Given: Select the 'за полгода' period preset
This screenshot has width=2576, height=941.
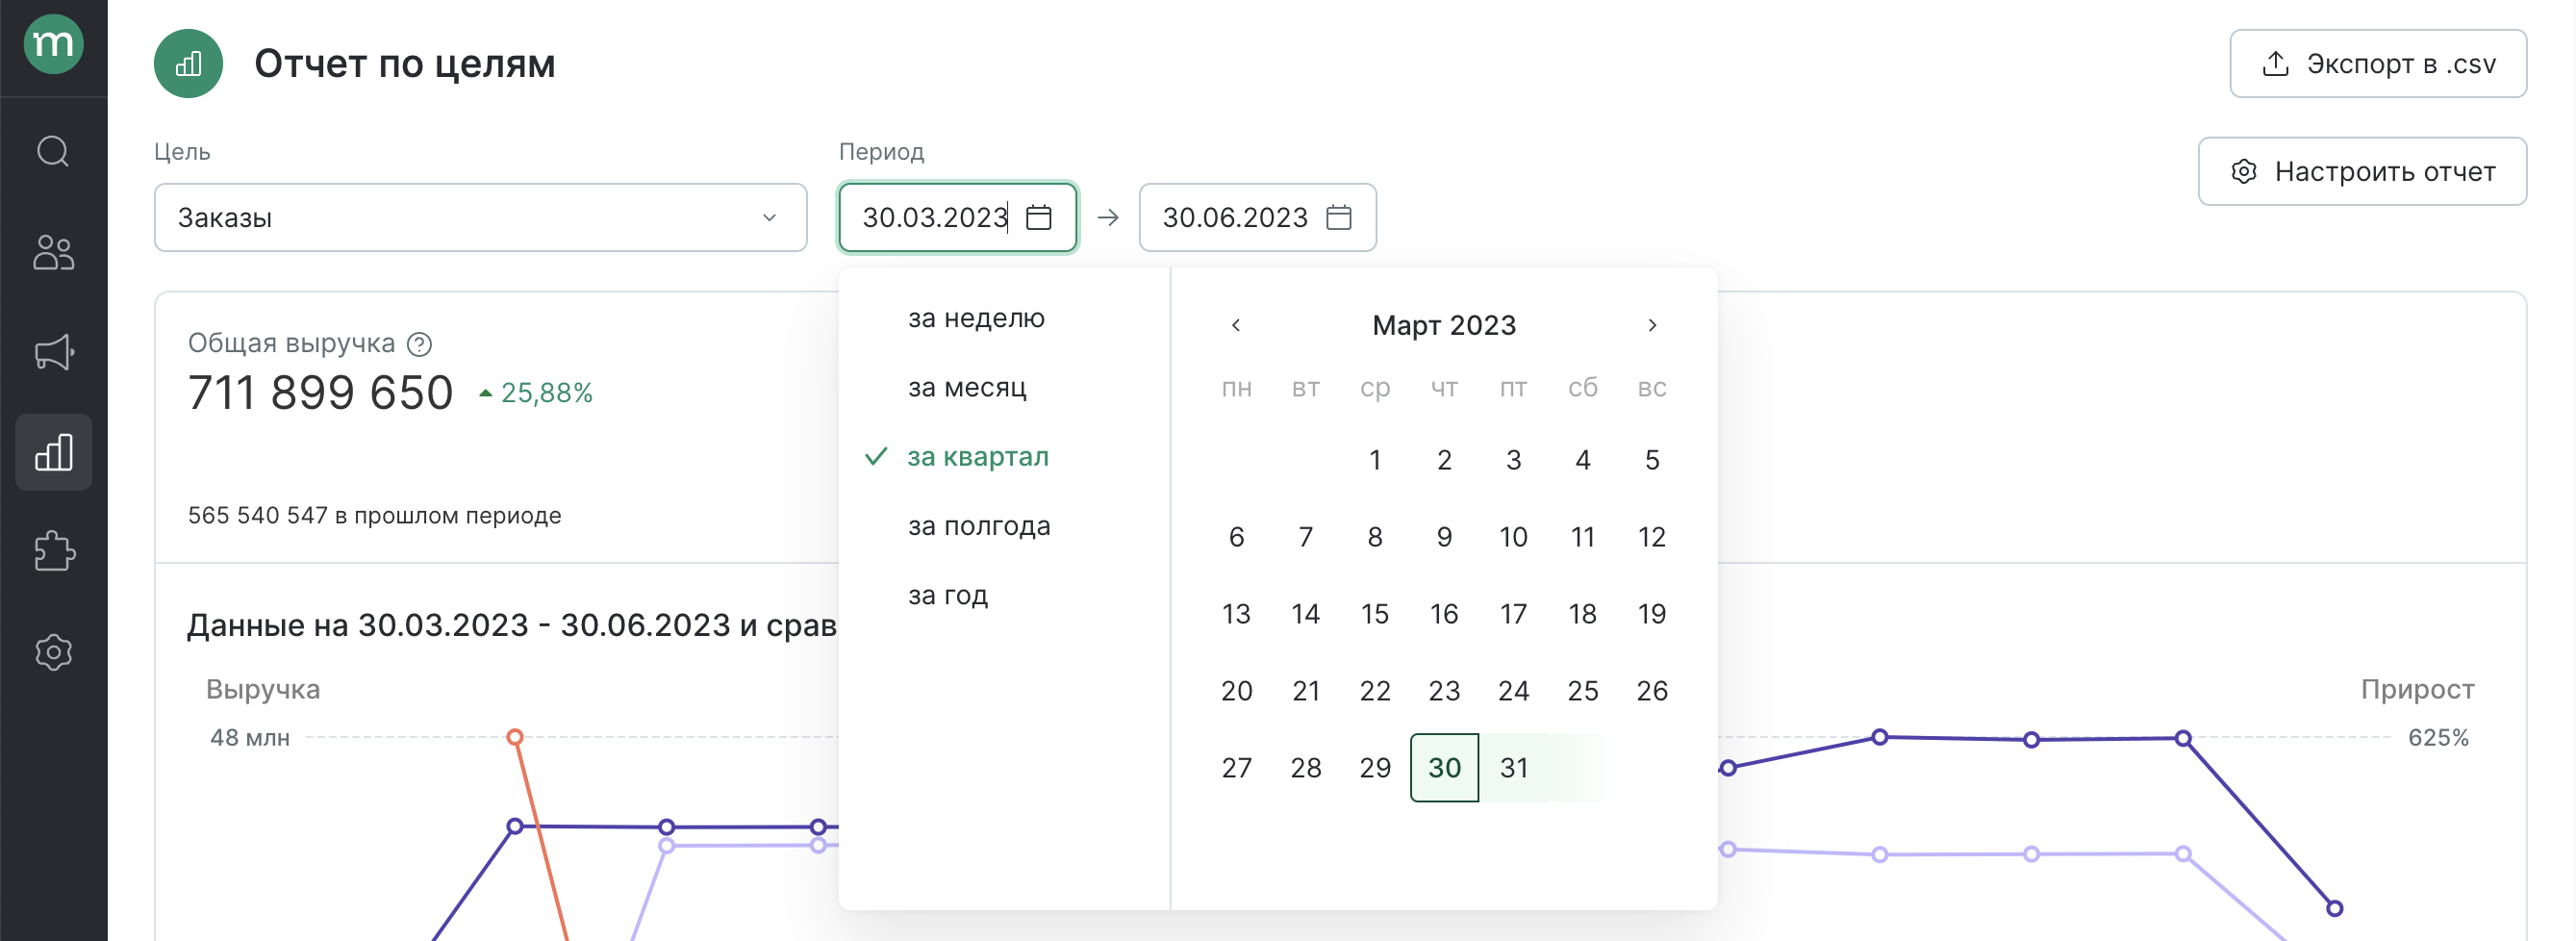Looking at the screenshot, I should pos(979,526).
